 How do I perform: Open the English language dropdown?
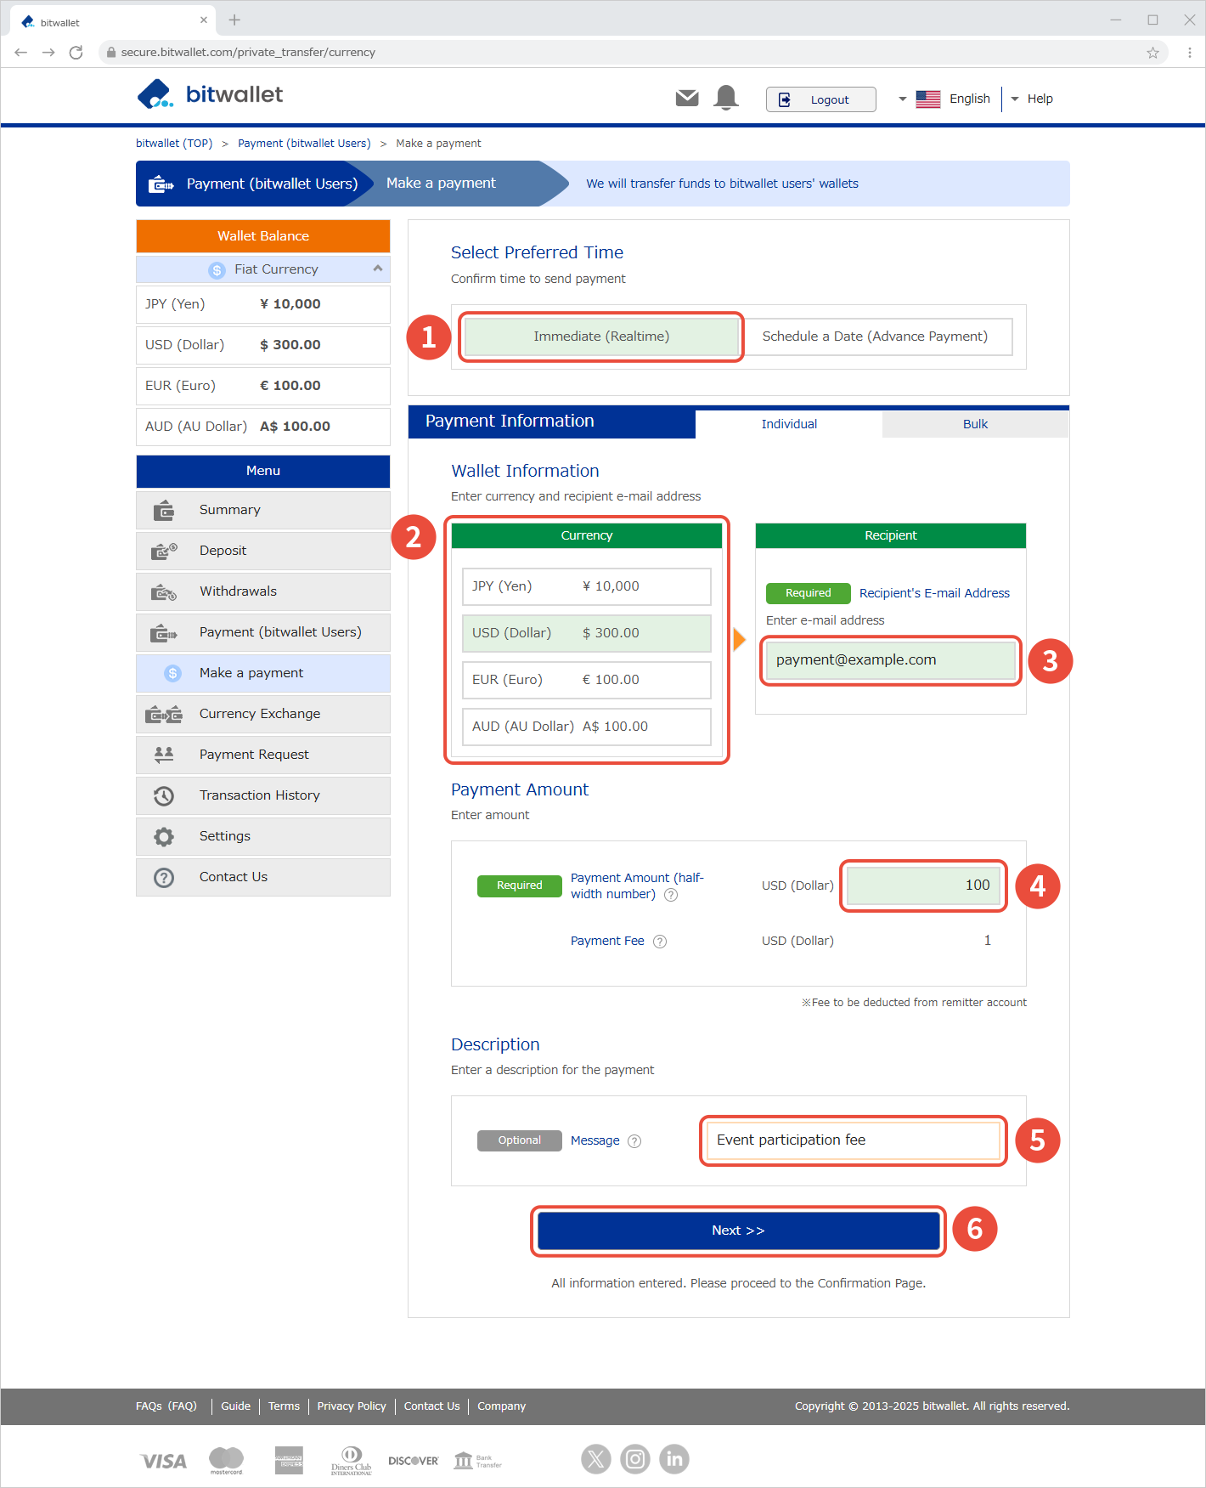click(944, 99)
